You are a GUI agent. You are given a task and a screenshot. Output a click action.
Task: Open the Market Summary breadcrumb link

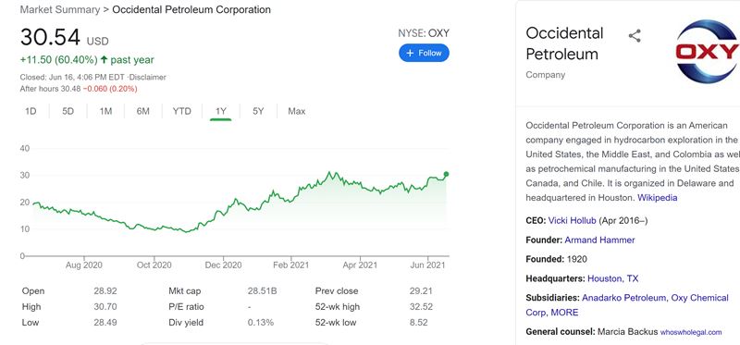60,9
